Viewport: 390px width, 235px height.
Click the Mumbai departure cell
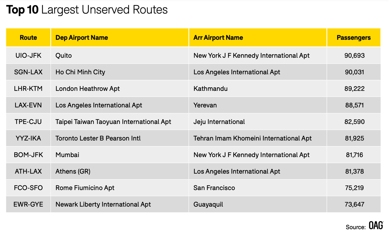tap(67, 155)
